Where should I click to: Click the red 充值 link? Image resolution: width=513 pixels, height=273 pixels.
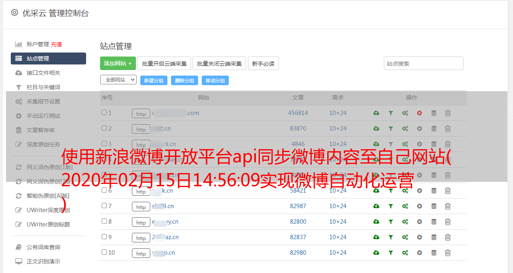(x=56, y=44)
